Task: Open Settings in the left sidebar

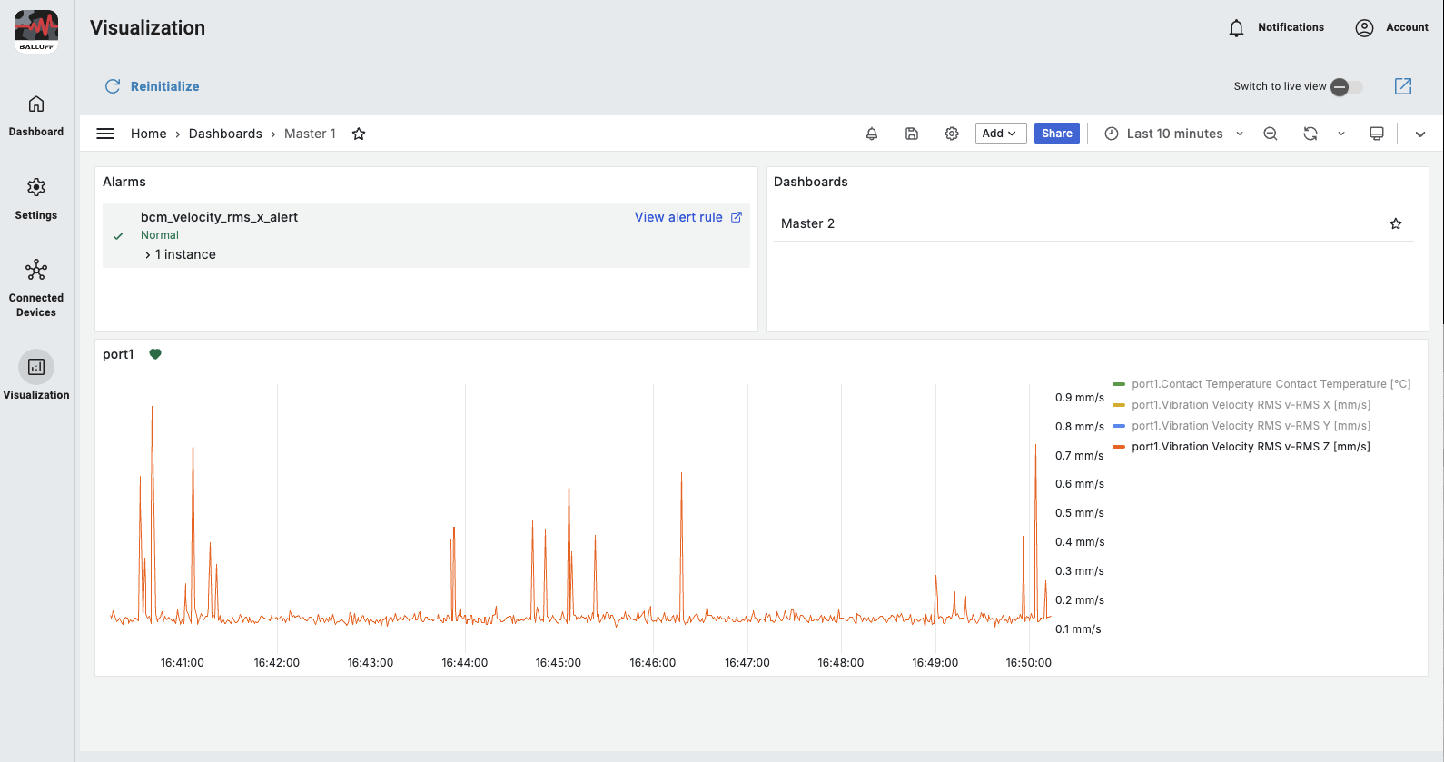Action: click(36, 198)
